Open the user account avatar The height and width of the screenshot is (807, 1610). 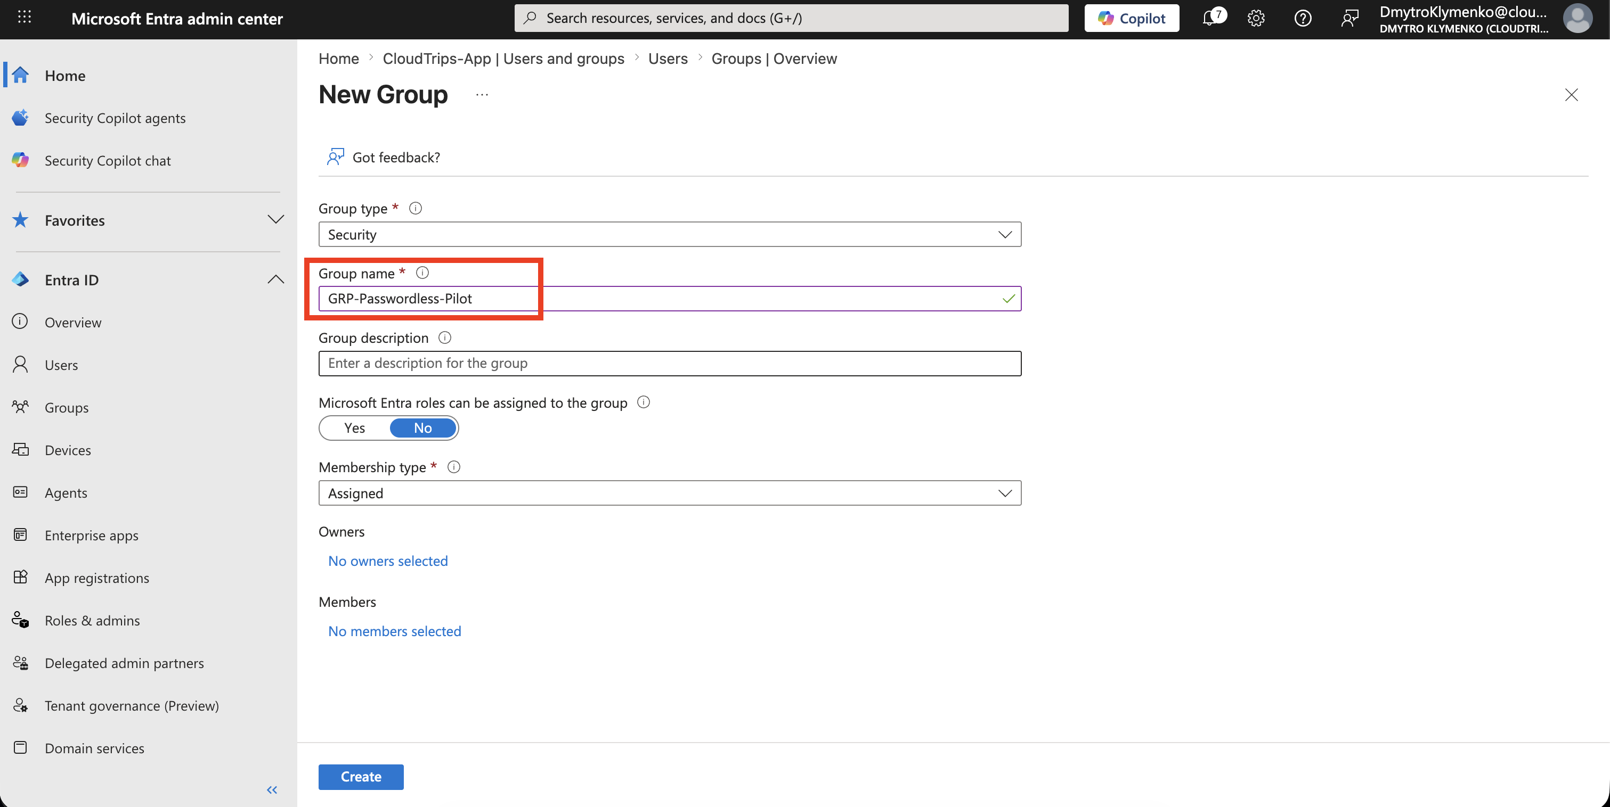[x=1577, y=18]
